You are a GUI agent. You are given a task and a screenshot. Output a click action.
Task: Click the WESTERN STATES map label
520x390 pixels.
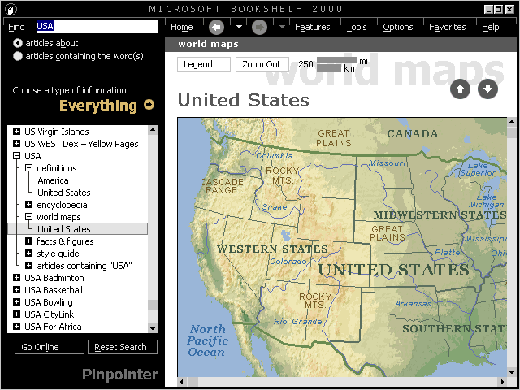coord(272,249)
